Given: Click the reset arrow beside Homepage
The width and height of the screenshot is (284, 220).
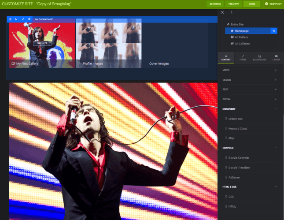Looking at the screenshot, I should 274,31.
